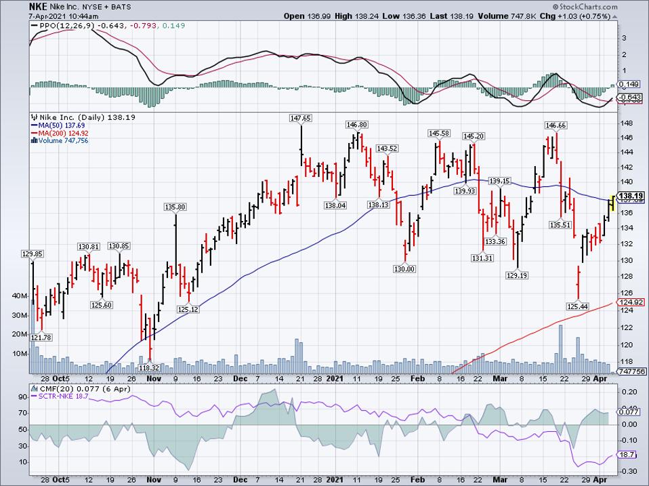This screenshot has height=486, width=649.
Task: Click the Open 136.99 value in header
Action: click(307, 16)
